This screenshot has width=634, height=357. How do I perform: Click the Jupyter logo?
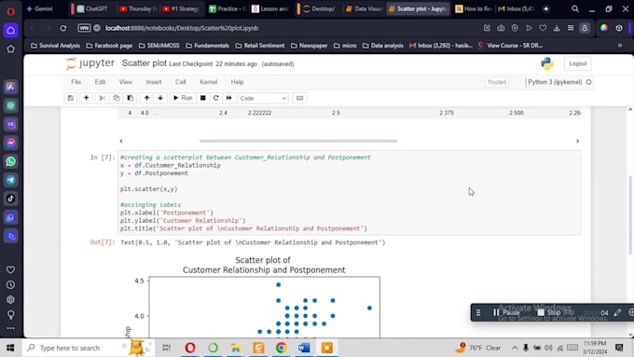(90, 63)
